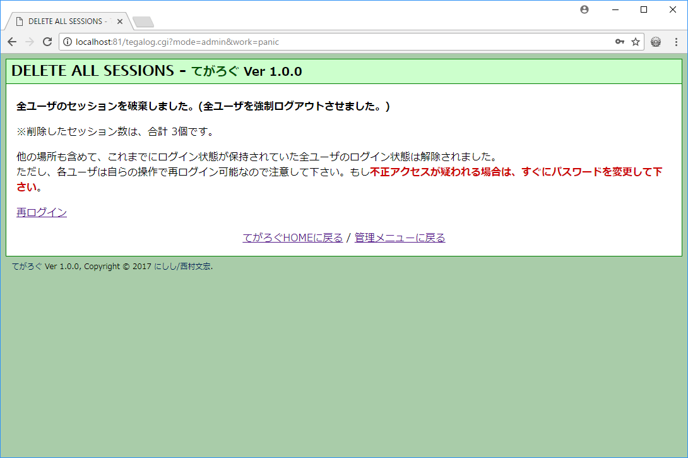Follow the 再ログイン link
688x458 pixels.
point(42,212)
